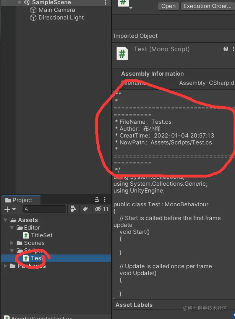The image size is (235, 319).
Task: Click the Packages folder icon
Action: (13, 266)
